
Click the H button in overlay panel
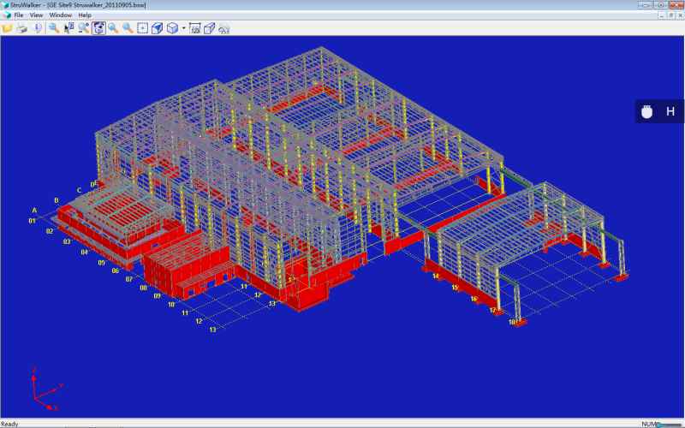(x=670, y=111)
